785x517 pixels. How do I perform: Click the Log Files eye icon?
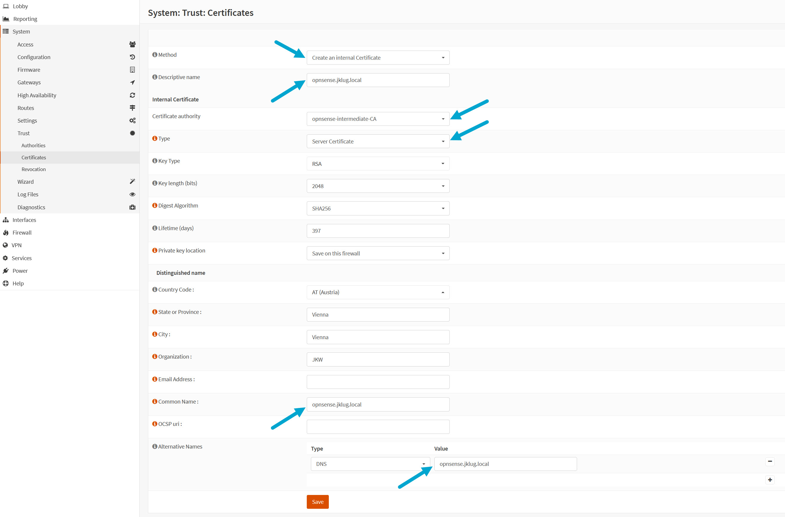click(132, 194)
